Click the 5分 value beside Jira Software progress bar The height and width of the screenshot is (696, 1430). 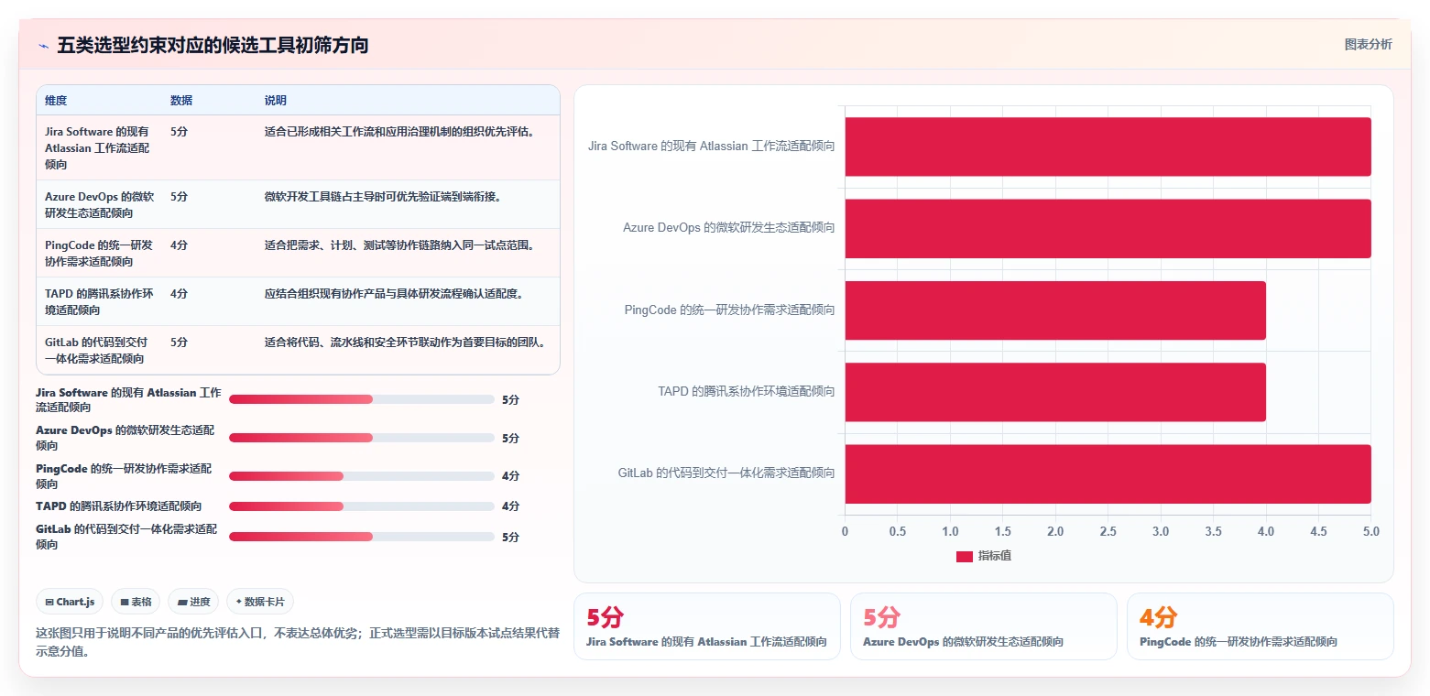tap(511, 400)
